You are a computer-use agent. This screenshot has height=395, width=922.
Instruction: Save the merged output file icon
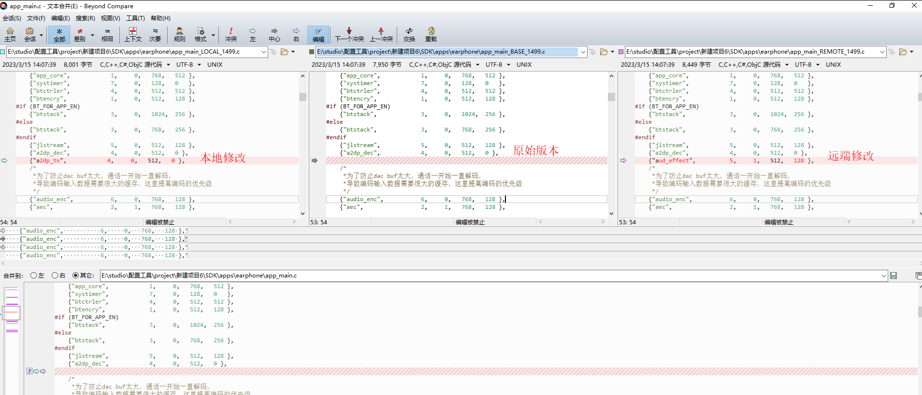click(x=893, y=276)
